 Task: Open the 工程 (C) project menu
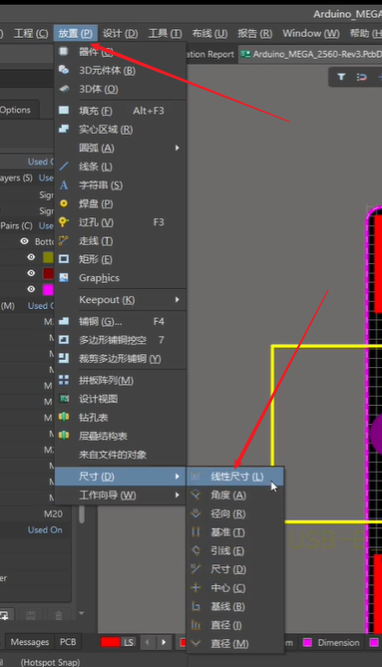pyautogui.click(x=31, y=33)
